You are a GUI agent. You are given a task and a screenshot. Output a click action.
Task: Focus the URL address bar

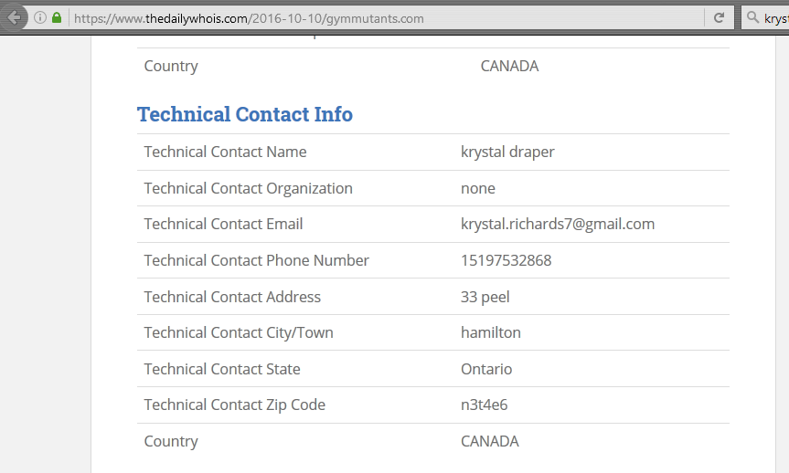pyautogui.click(x=388, y=18)
